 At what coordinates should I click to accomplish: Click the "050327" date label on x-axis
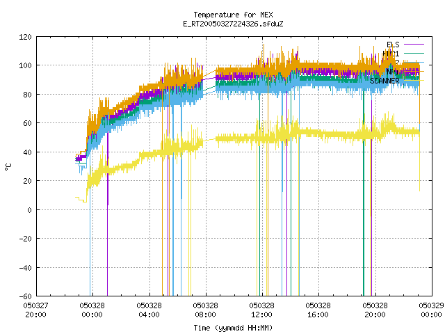[35, 305]
